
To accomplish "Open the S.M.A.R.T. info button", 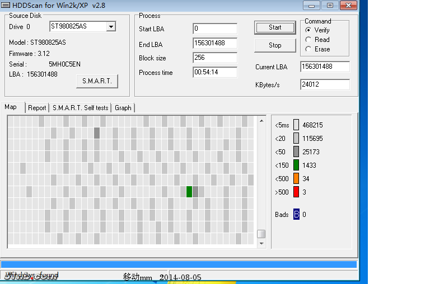I will 97,81.
